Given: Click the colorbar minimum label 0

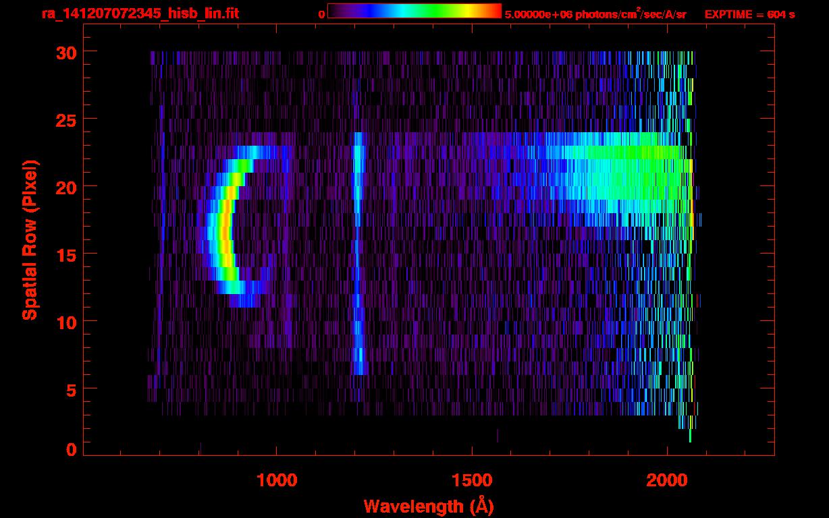Looking at the screenshot, I should 322,14.
